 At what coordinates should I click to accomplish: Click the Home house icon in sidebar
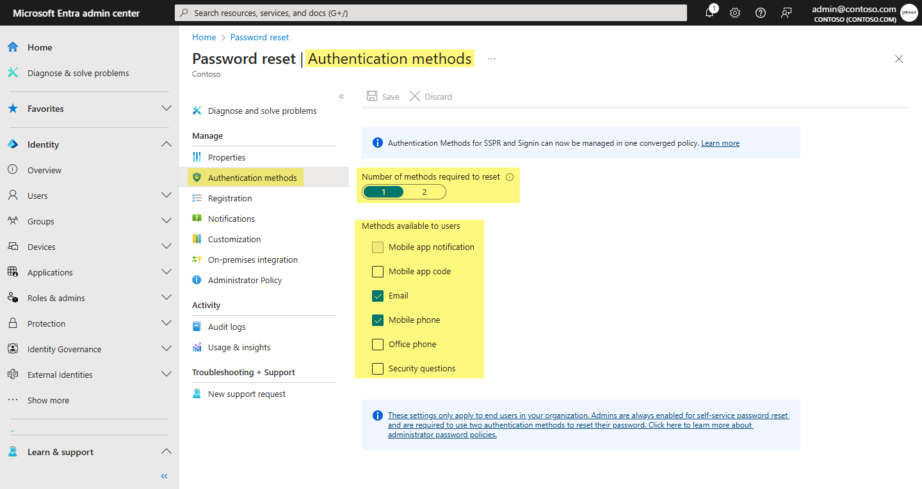point(13,47)
